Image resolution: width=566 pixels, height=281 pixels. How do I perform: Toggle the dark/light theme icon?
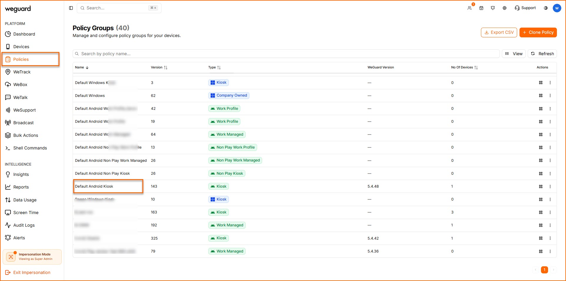coord(546,8)
